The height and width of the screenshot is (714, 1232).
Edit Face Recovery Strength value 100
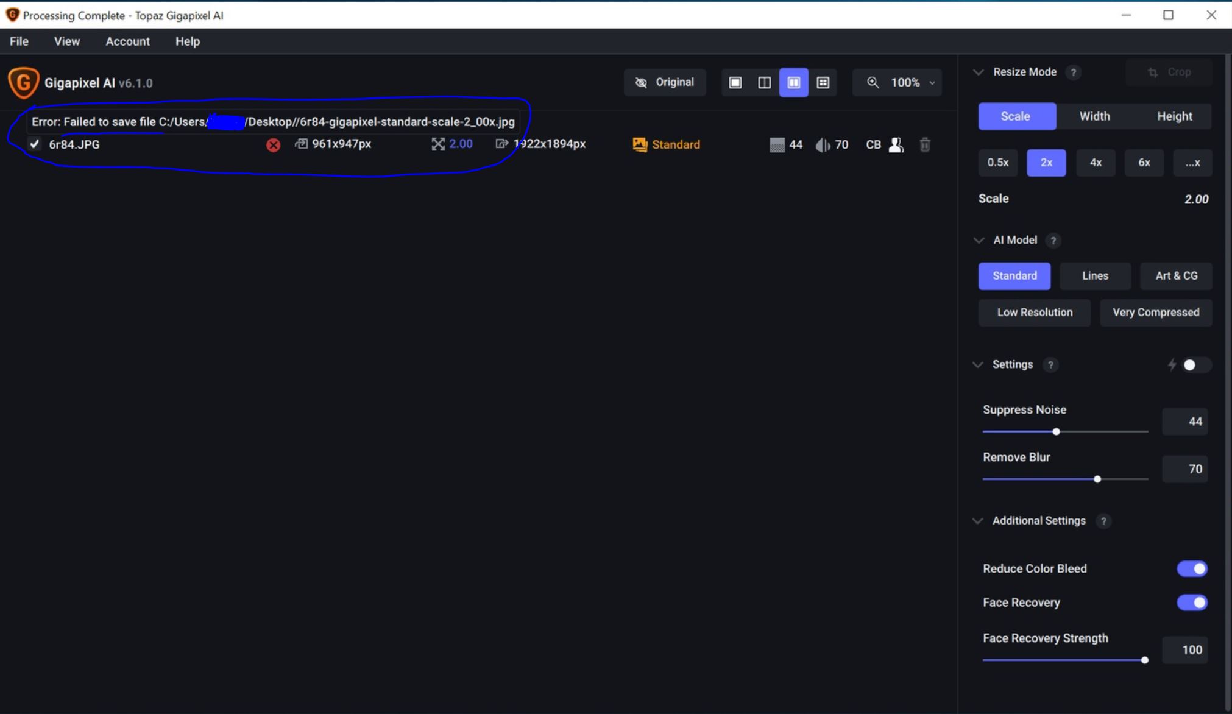coord(1184,650)
